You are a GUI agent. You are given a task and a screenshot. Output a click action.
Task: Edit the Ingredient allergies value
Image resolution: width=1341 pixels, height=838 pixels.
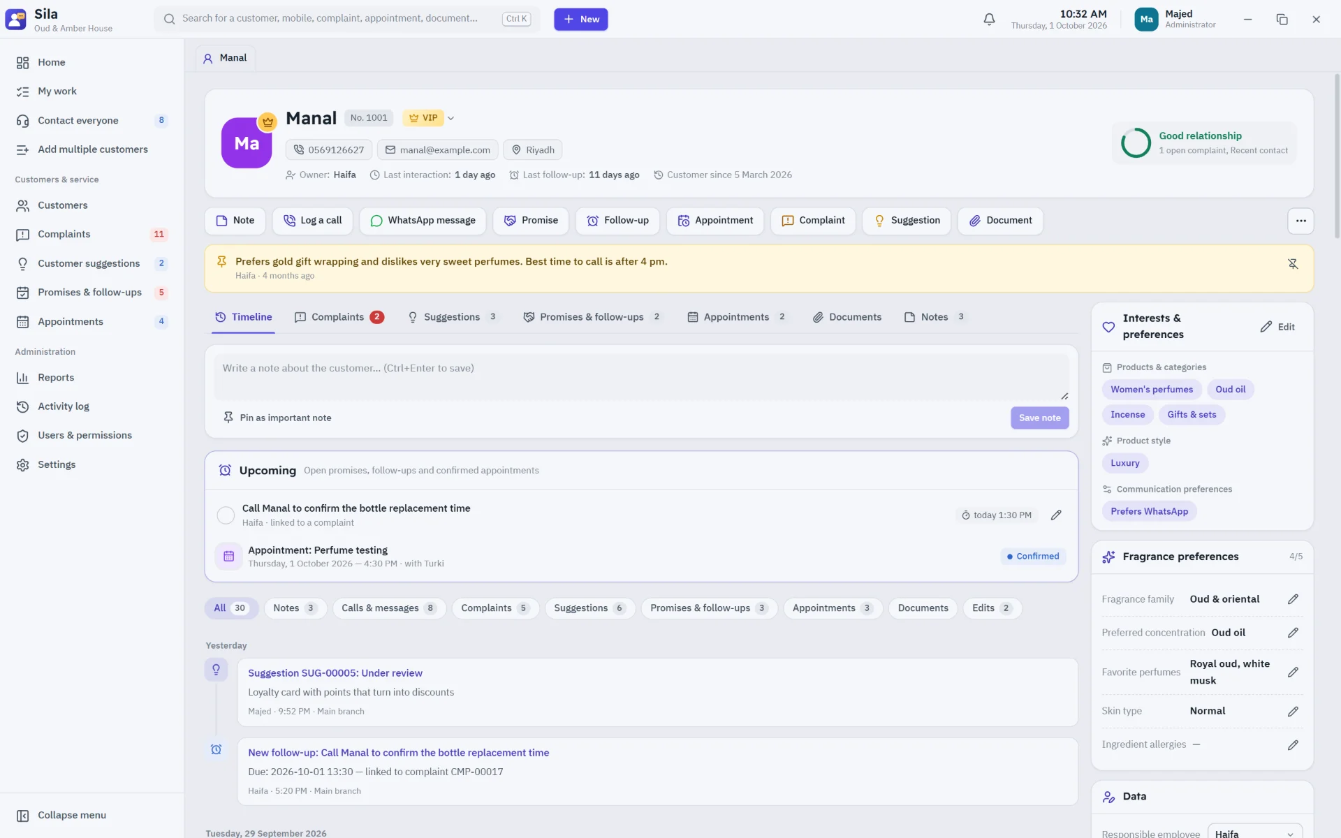pos(1293,745)
